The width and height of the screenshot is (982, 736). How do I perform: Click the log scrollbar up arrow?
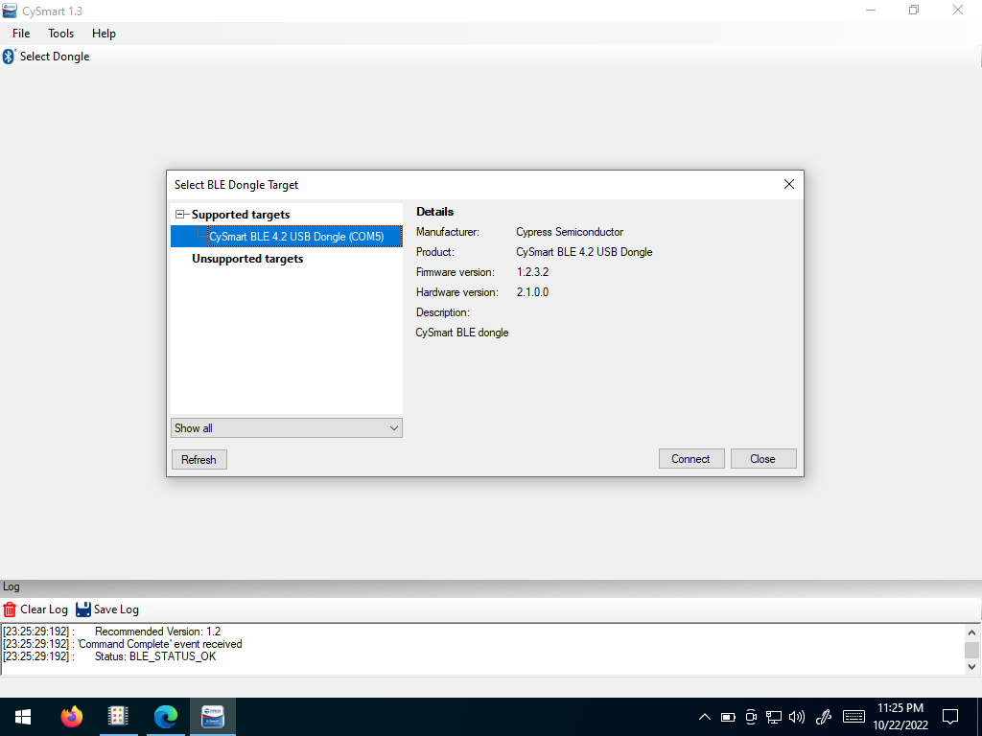tap(972, 632)
